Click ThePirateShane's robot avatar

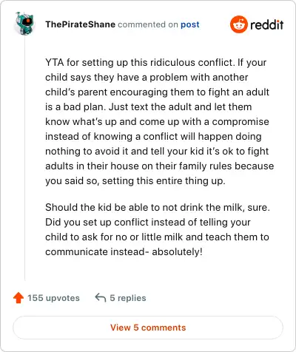pos(24,24)
